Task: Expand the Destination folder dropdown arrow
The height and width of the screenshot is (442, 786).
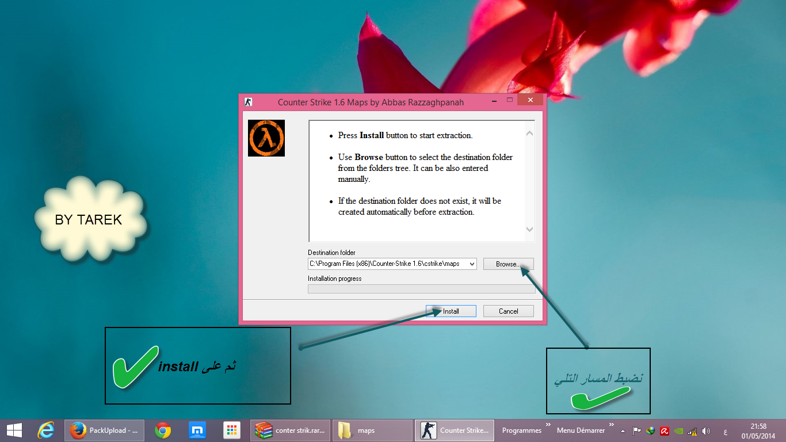Action: click(x=472, y=264)
